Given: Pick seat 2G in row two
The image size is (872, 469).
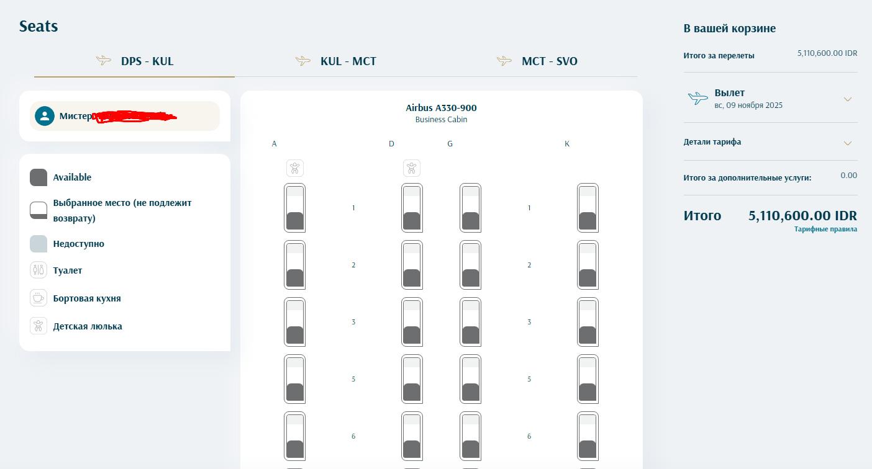Looking at the screenshot, I should 470,265.
